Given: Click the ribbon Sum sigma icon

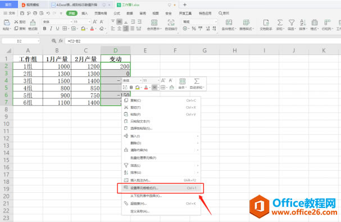Looking at the screenshot, I should 280,22.
